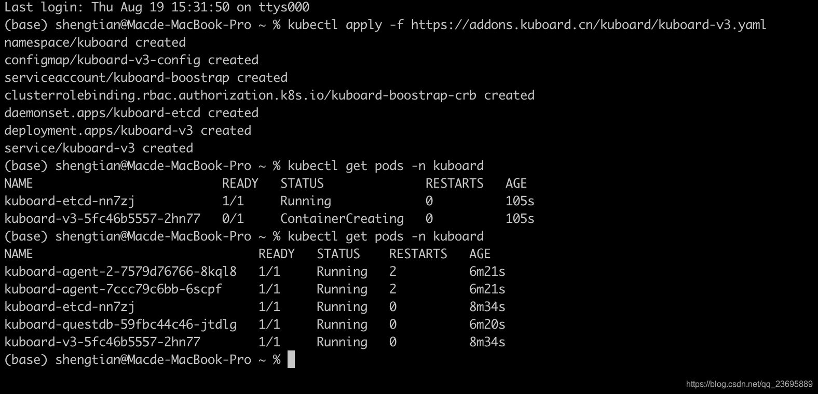Click the 'Last login: Thu Aug 19 15:31:50' line
Viewport: 818px width, 394px height.
[157, 7]
